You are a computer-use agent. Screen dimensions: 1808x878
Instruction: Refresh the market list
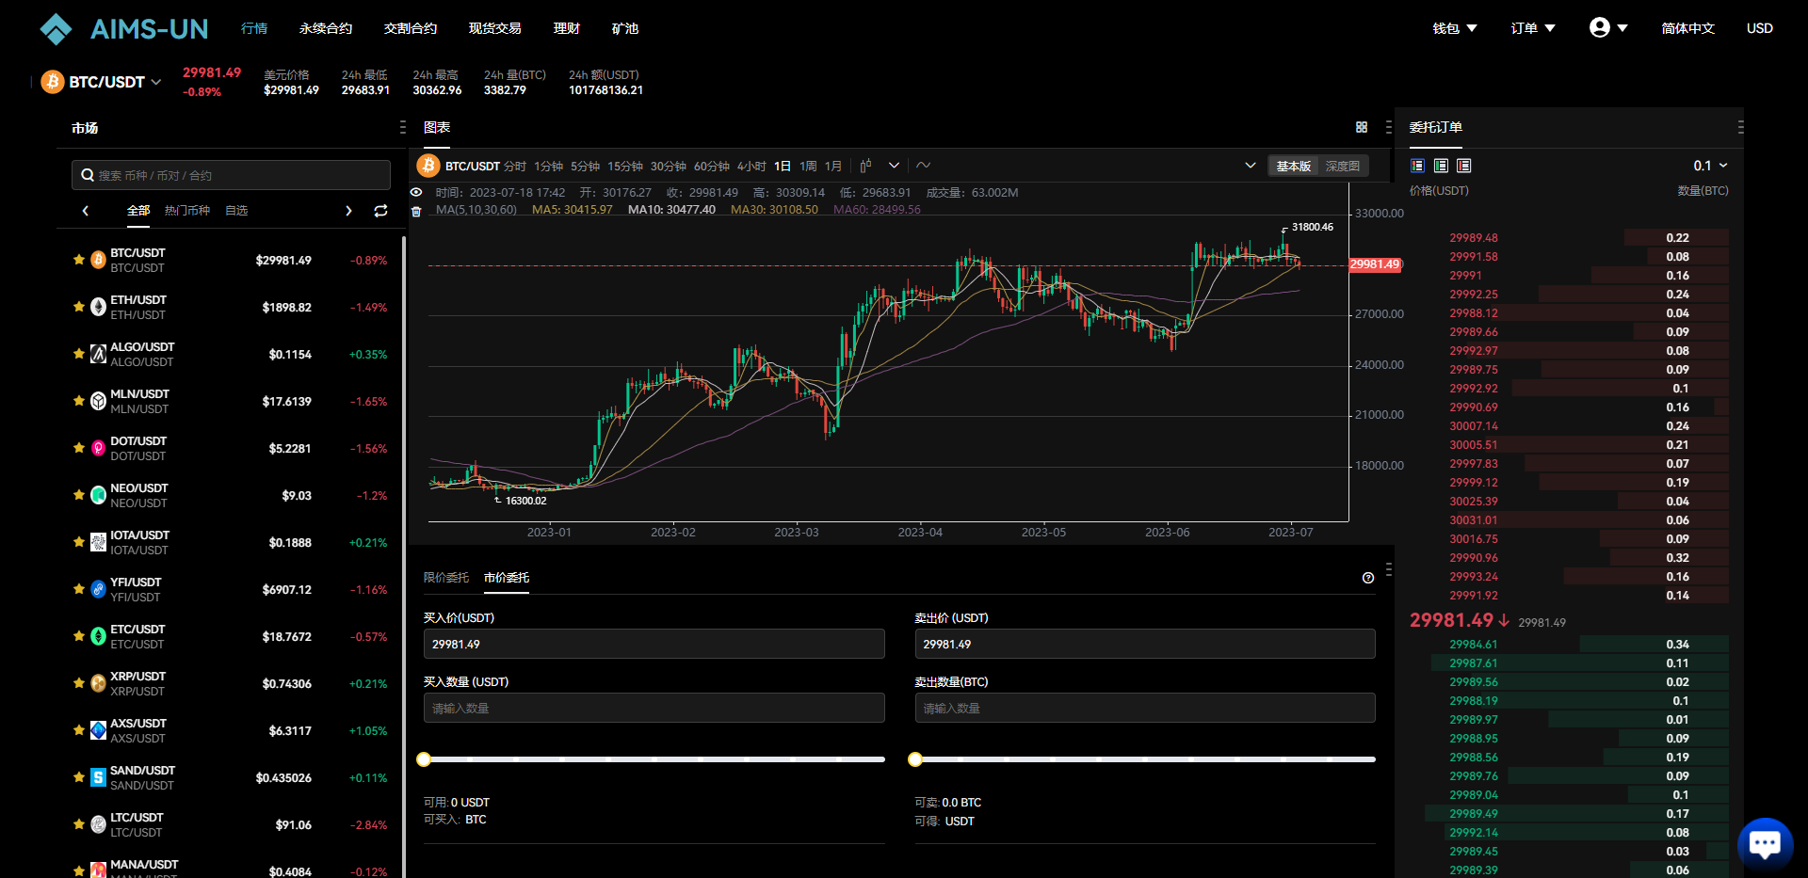380,211
